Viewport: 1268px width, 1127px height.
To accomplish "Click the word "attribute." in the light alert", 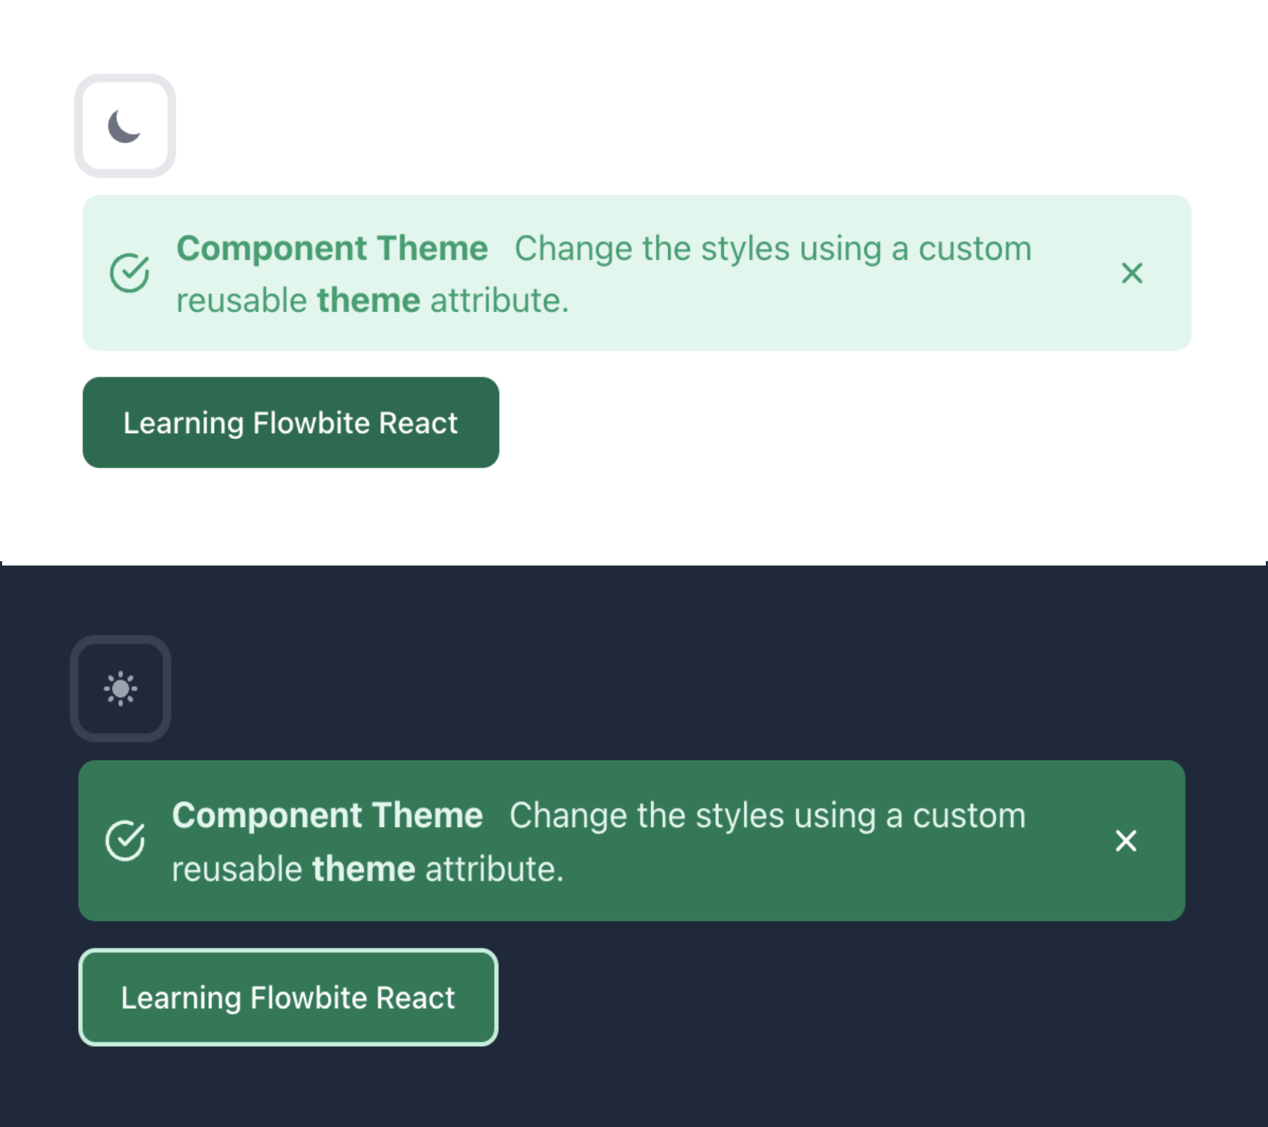I will click(x=499, y=300).
